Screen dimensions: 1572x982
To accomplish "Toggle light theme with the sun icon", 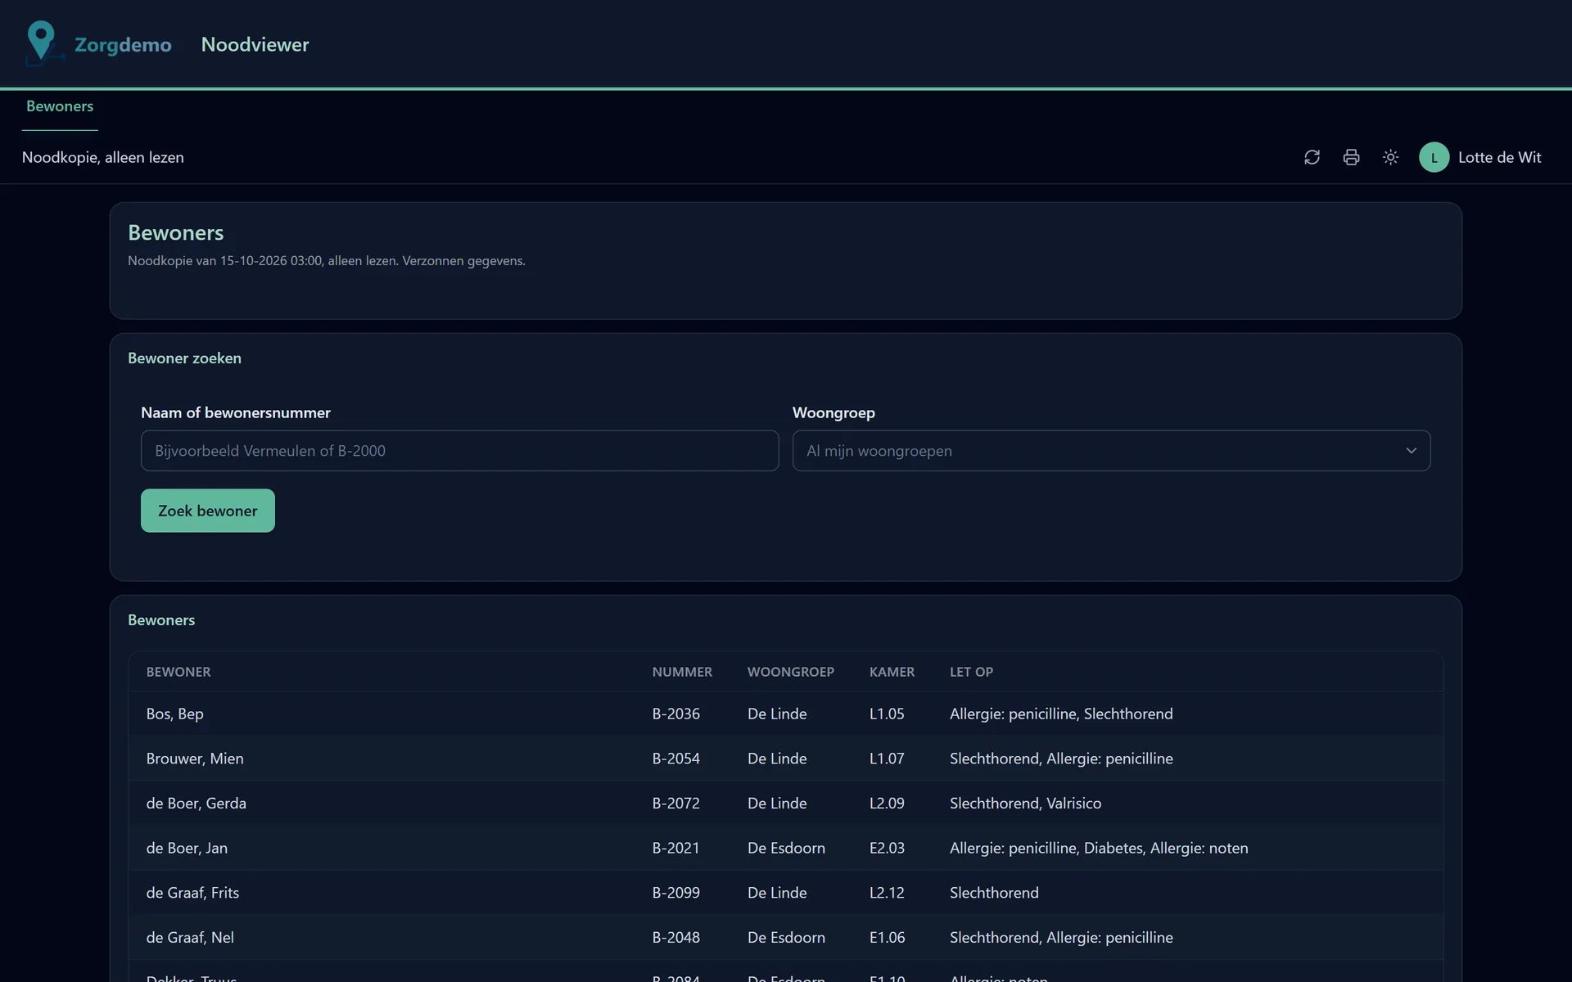I will (1390, 157).
